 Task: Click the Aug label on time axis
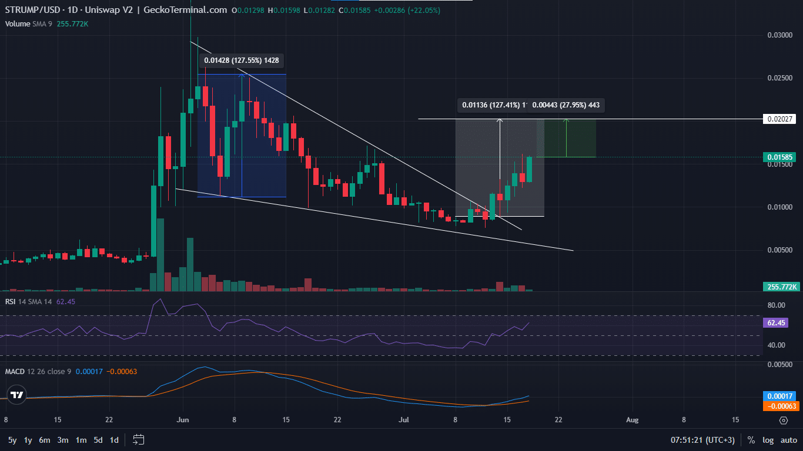point(633,420)
